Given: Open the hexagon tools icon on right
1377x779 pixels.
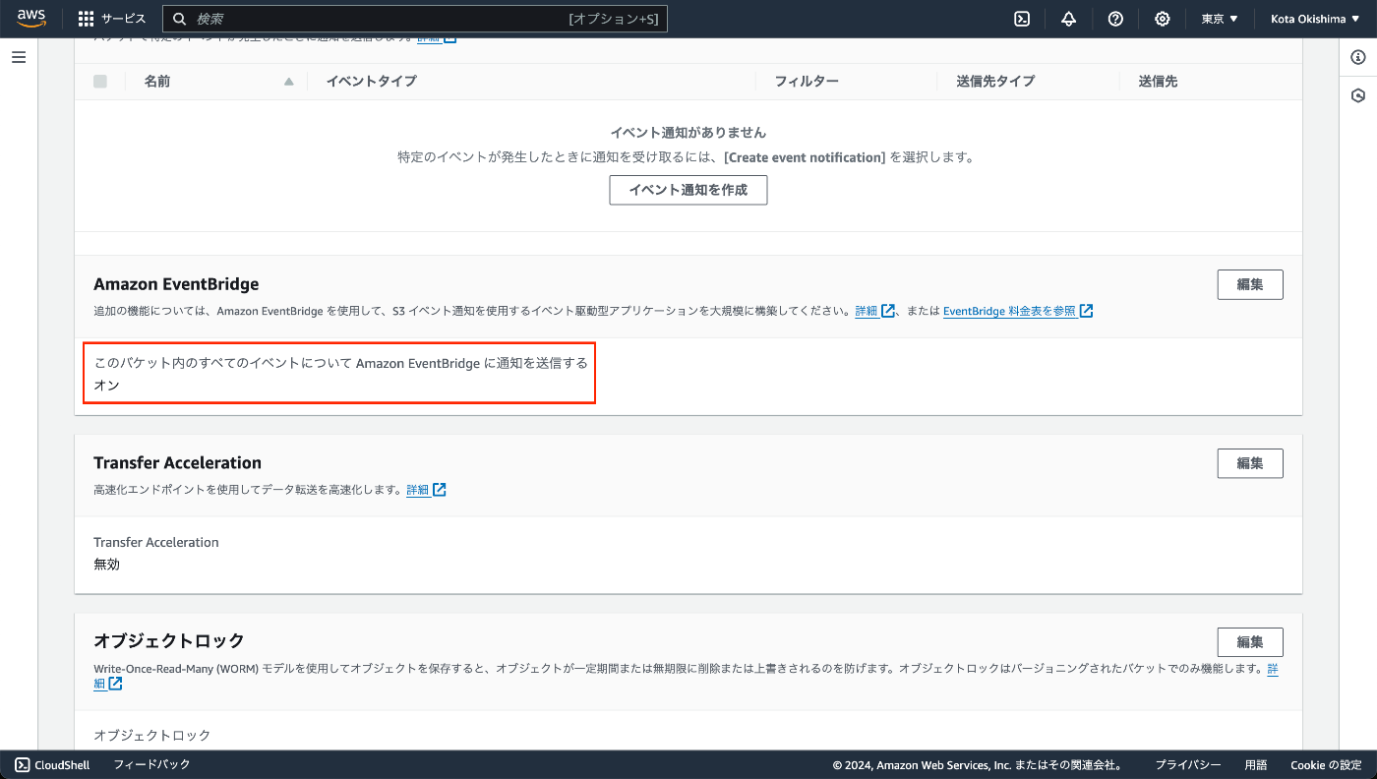Looking at the screenshot, I should (x=1358, y=95).
